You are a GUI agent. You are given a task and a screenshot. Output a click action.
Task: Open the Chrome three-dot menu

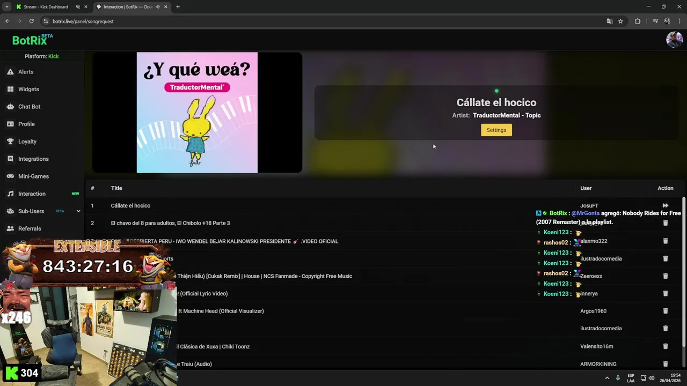pyautogui.click(x=680, y=21)
